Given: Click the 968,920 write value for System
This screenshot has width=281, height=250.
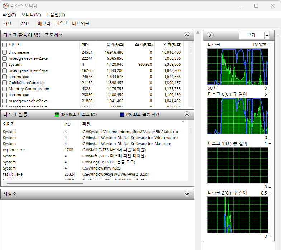Looking at the screenshot, I should pyautogui.click(x=145, y=64).
